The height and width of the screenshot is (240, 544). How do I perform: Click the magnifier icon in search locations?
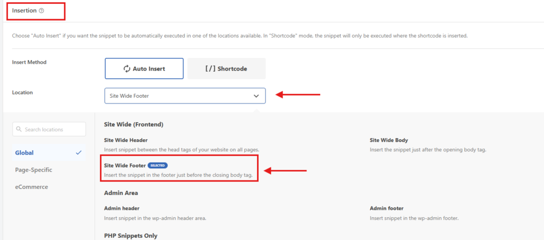click(19, 130)
